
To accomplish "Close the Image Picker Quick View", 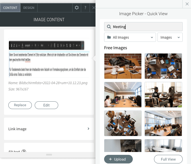I will pos(187,4).
